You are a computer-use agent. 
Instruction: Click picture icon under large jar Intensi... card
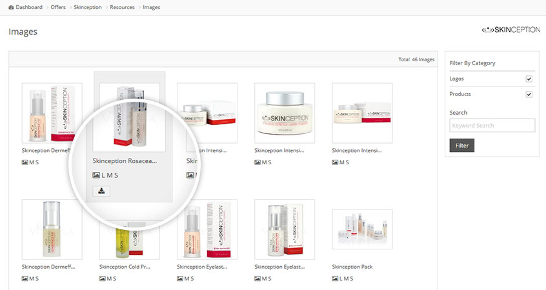tap(258, 162)
